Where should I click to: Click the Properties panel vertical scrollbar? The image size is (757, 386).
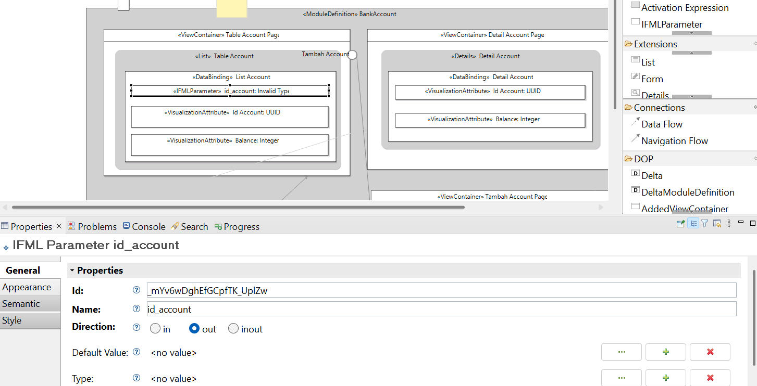click(754, 317)
